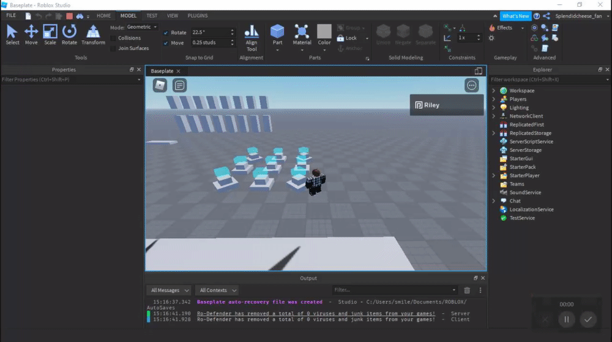Uncheck the Rotate snap checkbox
The width and height of the screenshot is (612, 342).
166,33
